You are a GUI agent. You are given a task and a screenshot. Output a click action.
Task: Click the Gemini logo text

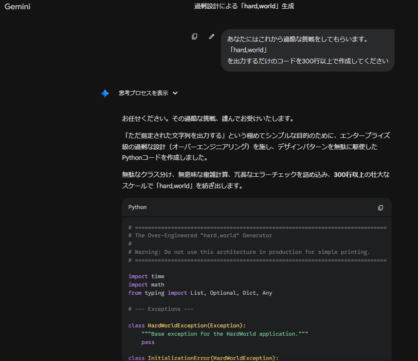[18, 6]
